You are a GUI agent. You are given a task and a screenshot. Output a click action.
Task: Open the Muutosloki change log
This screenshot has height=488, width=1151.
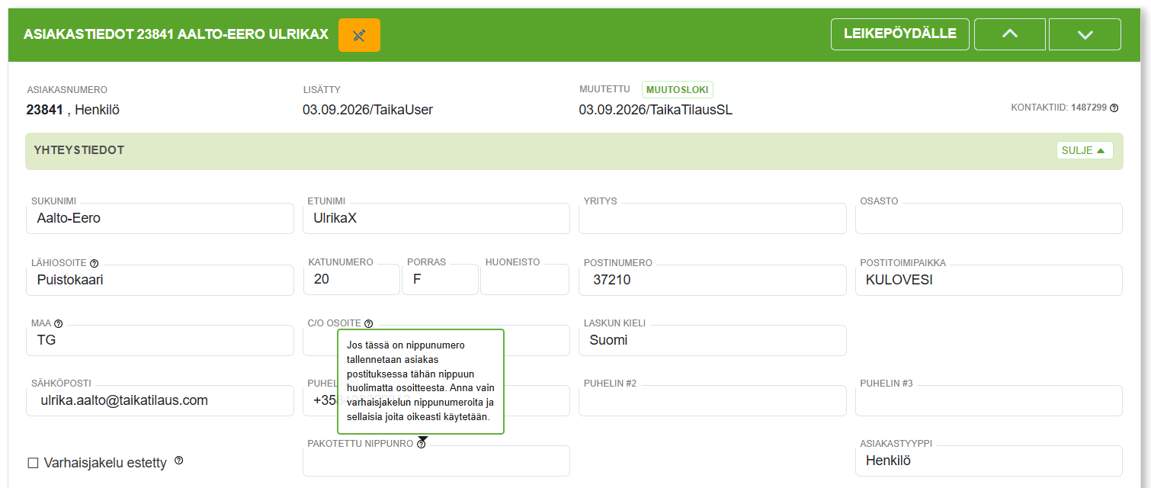click(678, 90)
